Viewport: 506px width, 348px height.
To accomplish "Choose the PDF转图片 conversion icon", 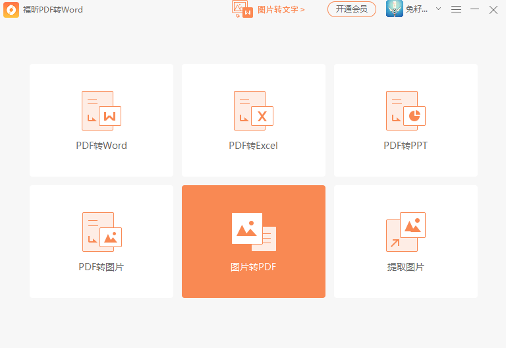I will tap(101, 232).
